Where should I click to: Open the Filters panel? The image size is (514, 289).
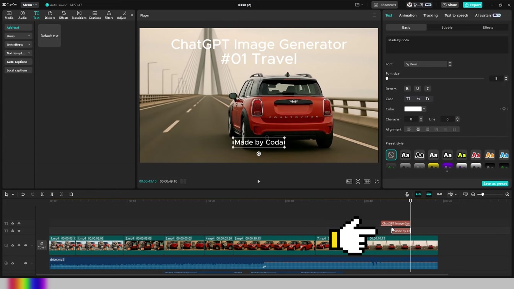(109, 15)
